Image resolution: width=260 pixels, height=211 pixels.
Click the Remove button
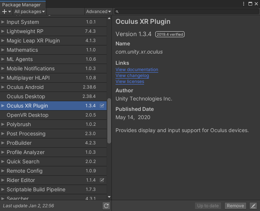click(235, 206)
